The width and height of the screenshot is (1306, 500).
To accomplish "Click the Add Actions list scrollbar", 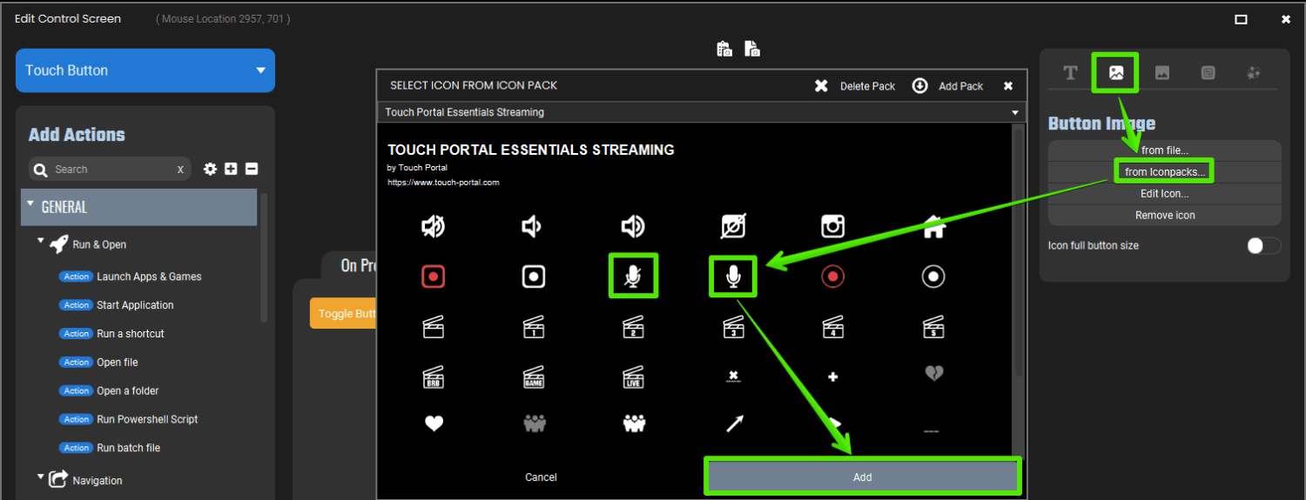I will [x=264, y=259].
